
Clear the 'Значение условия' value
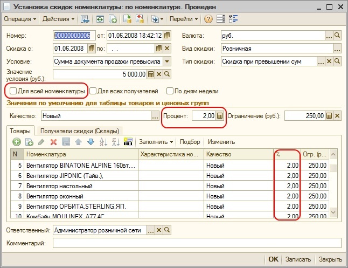click(x=159, y=74)
